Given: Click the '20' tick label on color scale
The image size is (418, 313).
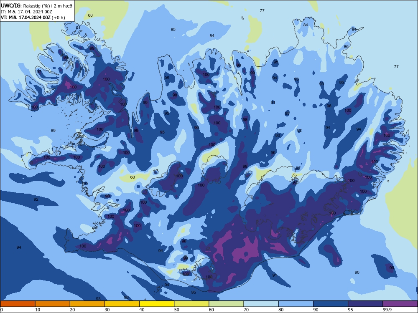Looking at the screenshot, I should tap(72, 310).
